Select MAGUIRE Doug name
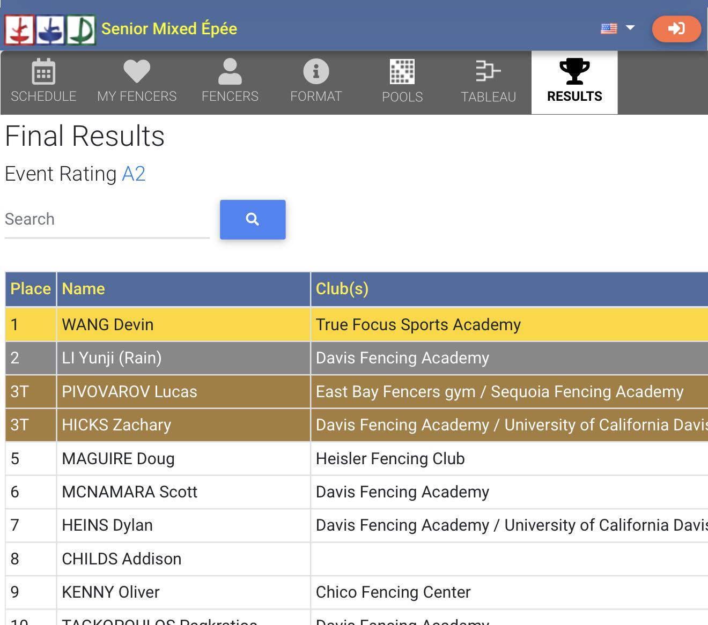Viewport: 708px width, 625px height. [x=118, y=459]
